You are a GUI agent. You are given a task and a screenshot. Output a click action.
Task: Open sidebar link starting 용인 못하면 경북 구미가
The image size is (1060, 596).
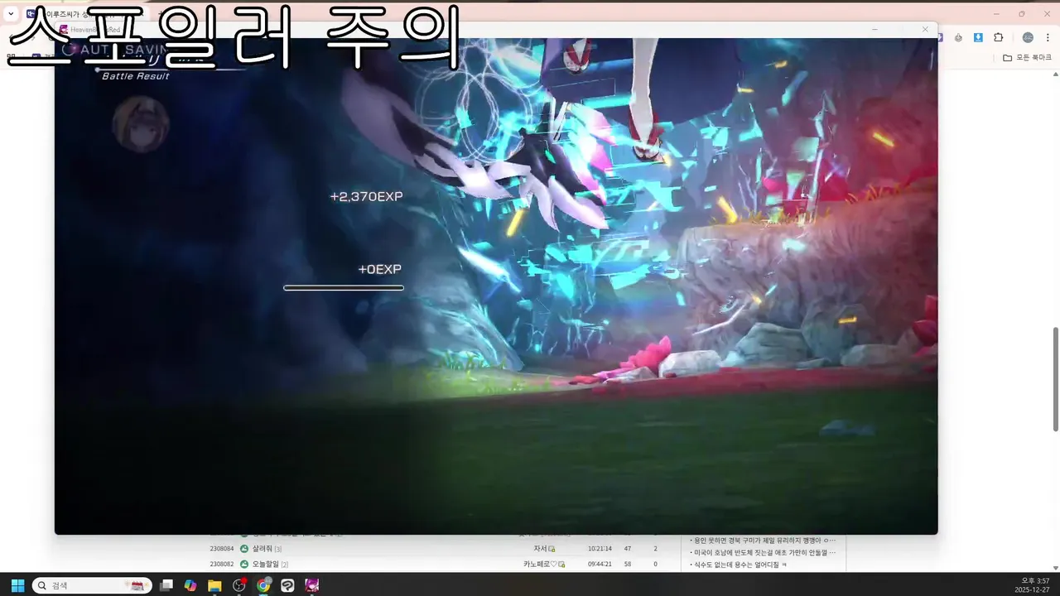tap(763, 540)
